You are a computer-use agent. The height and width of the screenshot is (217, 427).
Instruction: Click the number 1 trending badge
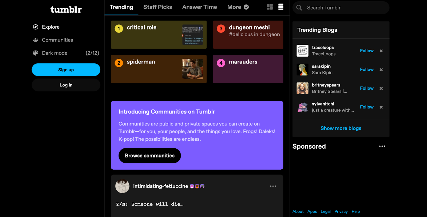click(x=119, y=29)
